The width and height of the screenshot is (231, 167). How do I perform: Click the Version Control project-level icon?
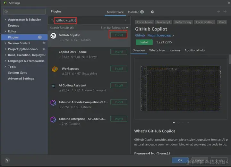(x=44, y=43)
